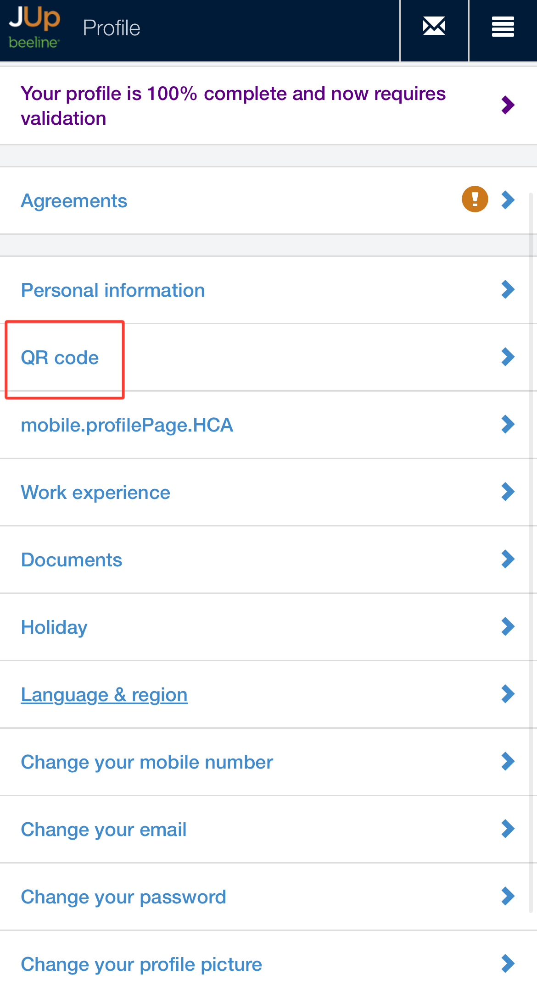Open Change your mobile number
This screenshot has height=991, width=537.
point(147,762)
